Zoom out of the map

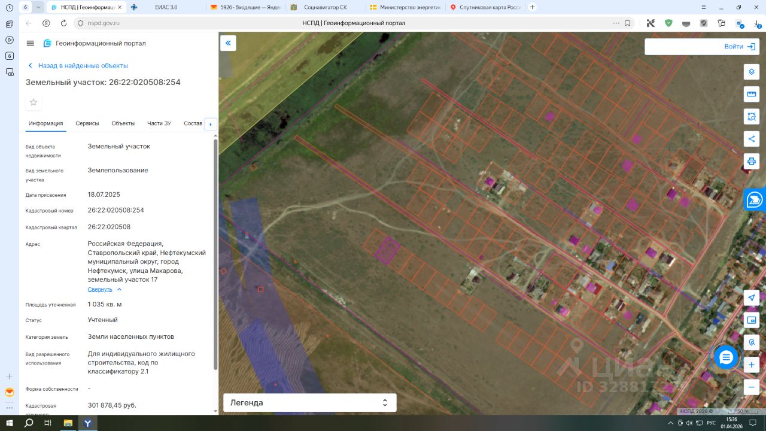point(752,387)
